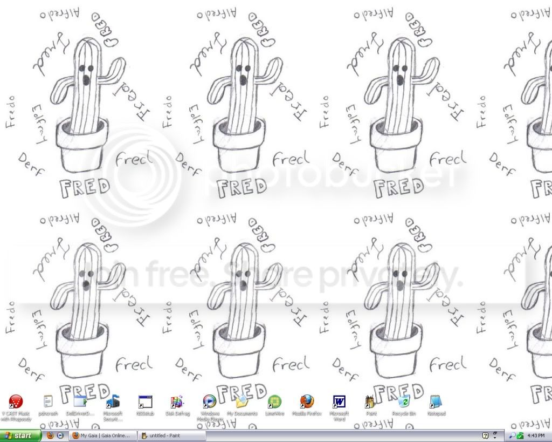Viewport: 552px width, 442px height.
Task: Open the Start menu
Action: coord(20,436)
